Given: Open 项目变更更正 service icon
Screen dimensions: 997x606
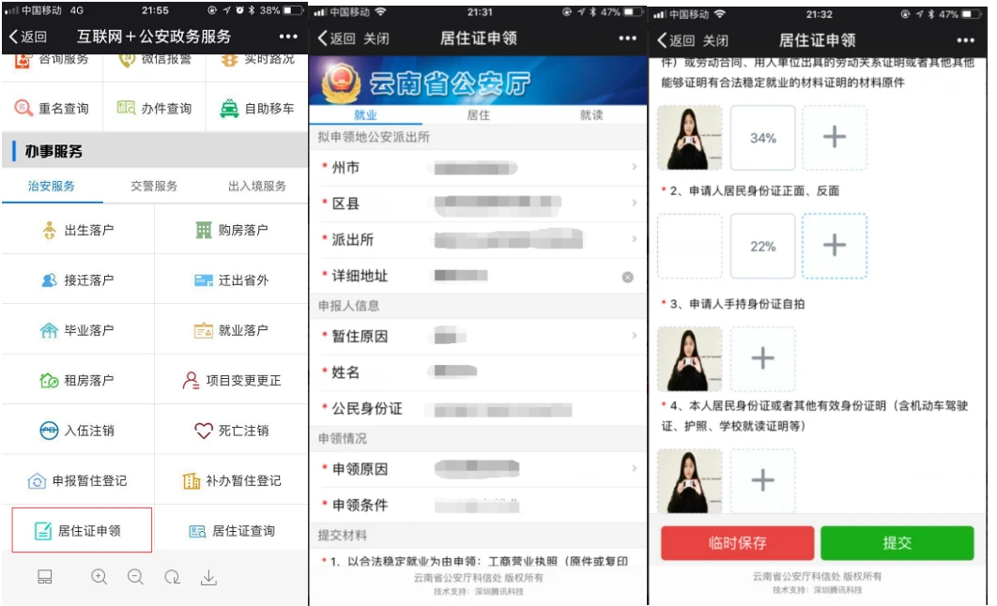Looking at the screenshot, I should coord(191,381).
